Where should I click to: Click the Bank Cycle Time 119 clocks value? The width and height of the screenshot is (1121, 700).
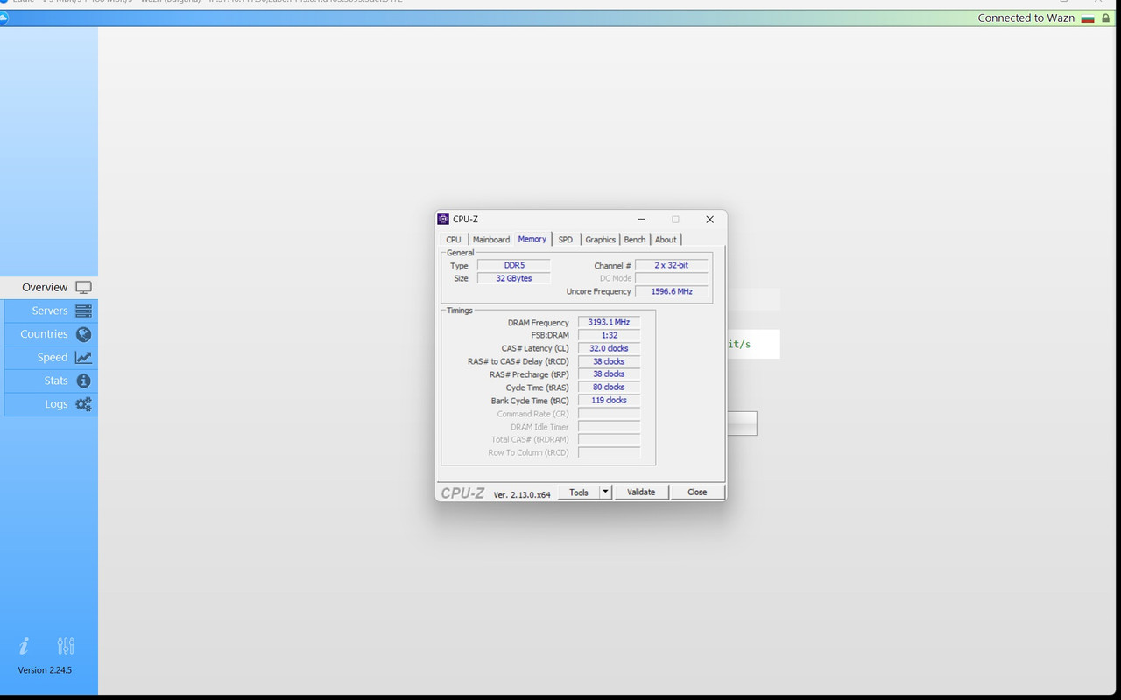click(610, 400)
